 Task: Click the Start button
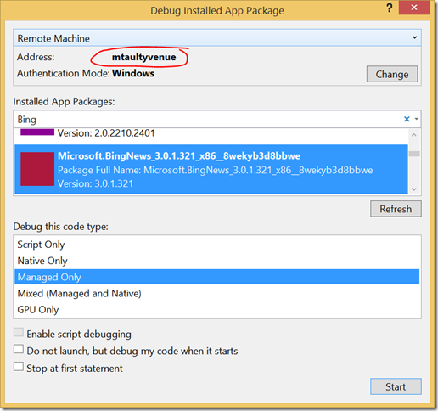tap(396, 386)
